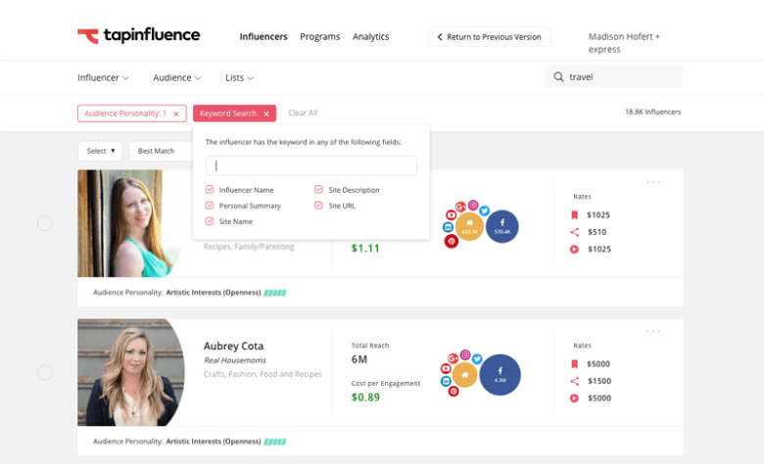Uncheck the Influencer Name checkbox

(x=210, y=189)
